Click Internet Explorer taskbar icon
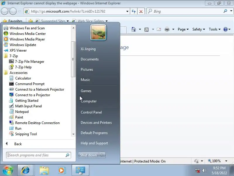Image resolution: width=234 pixels, height=176 pixels. coord(25,170)
